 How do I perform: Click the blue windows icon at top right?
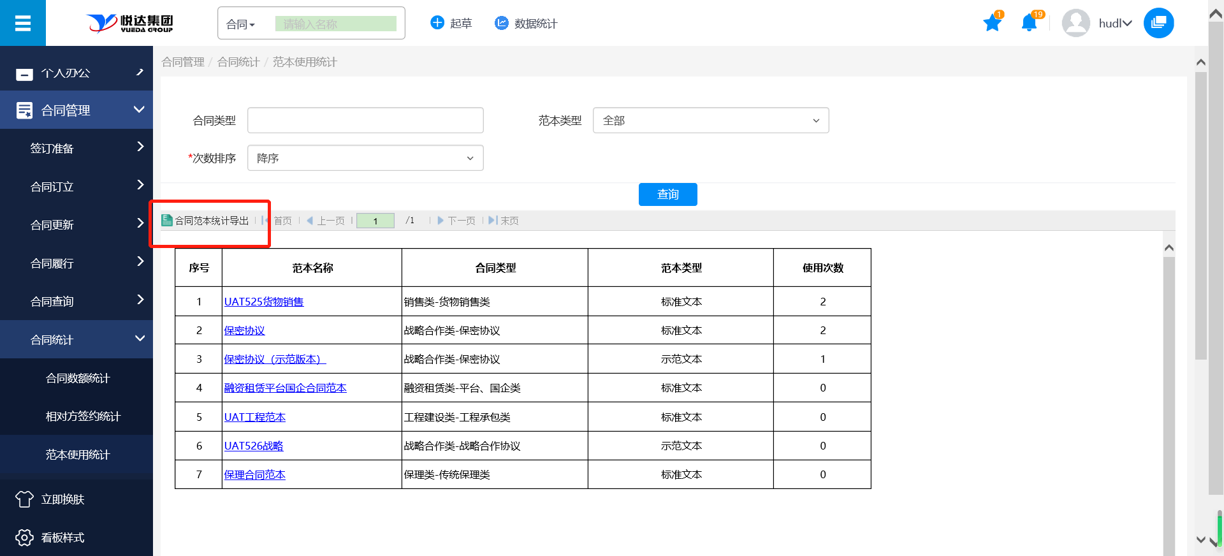1158,24
